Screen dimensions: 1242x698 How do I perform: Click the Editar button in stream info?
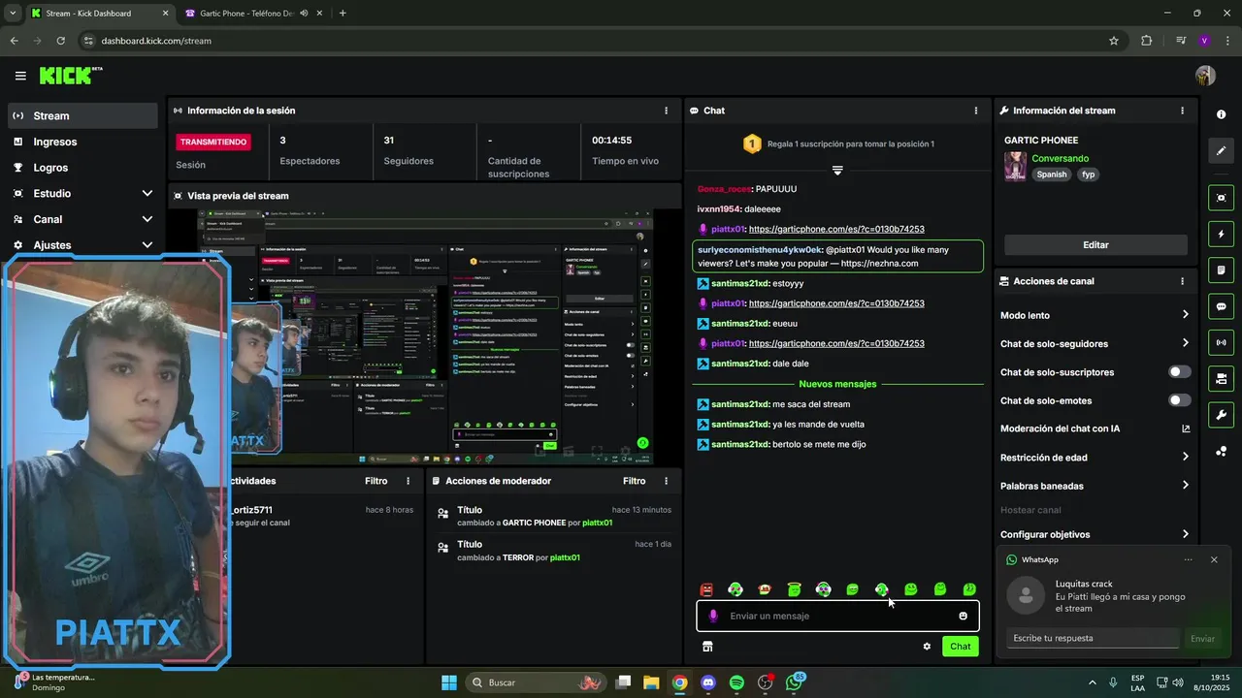click(x=1095, y=245)
